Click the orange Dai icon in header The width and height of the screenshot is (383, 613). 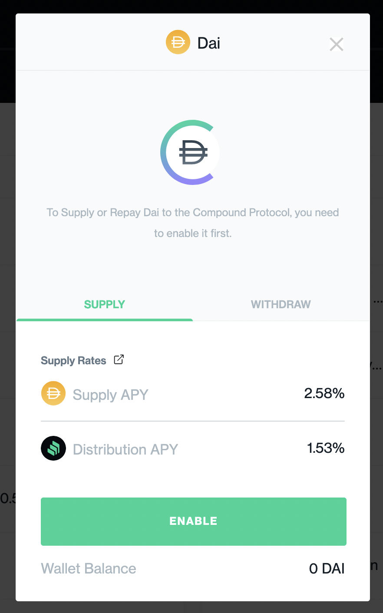tap(178, 43)
